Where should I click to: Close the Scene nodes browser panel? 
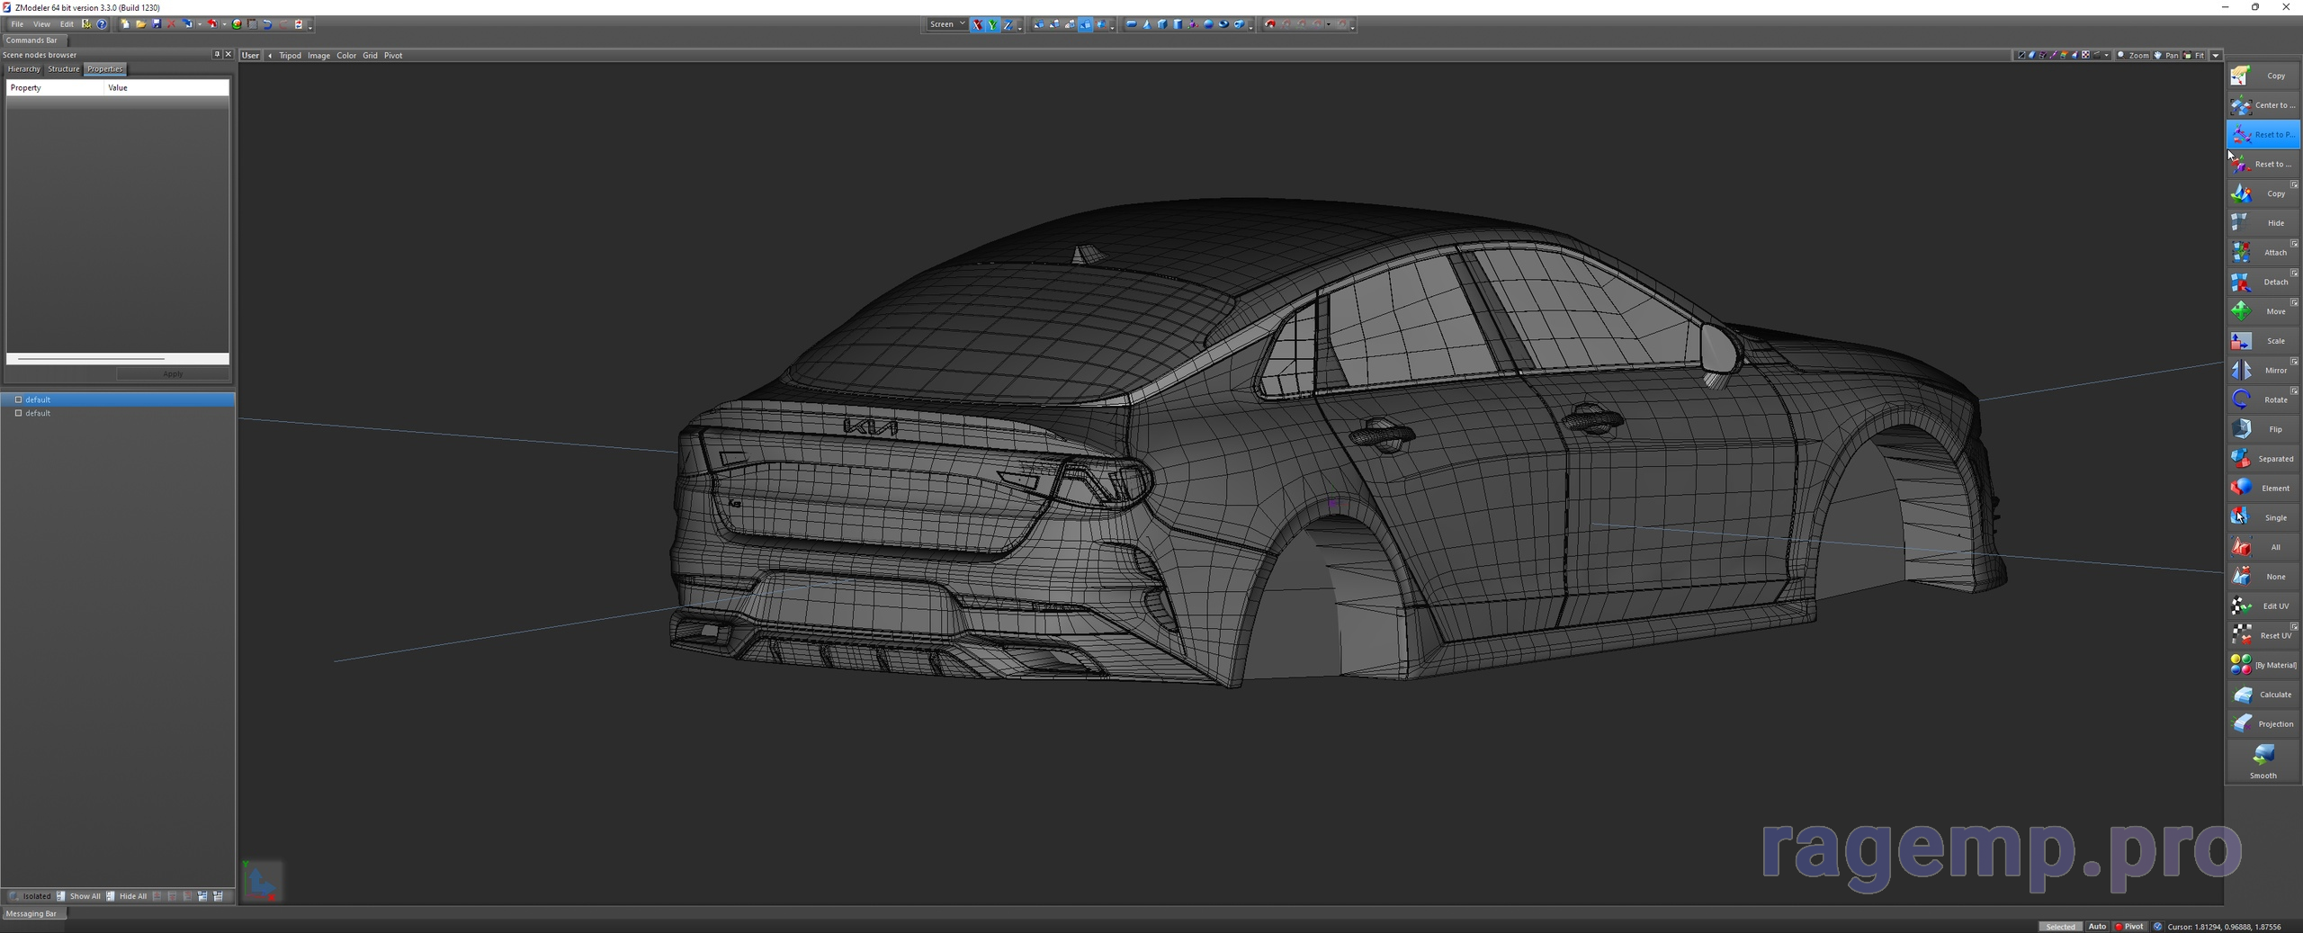229,55
